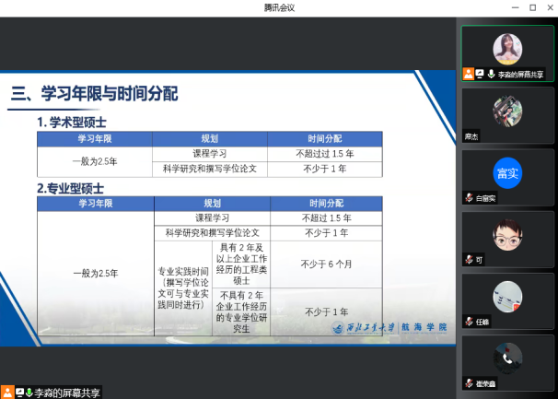Click green microphone icon in bottom-left bar
Image resolution: width=558 pixels, height=399 pixels.
click(x=29, y=393)
